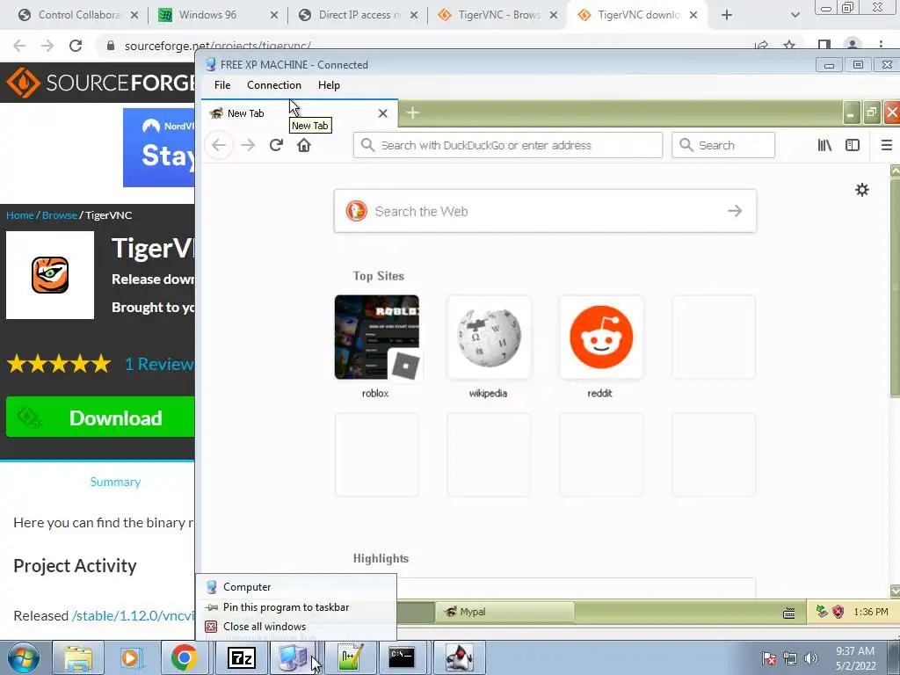This screenshot has width=900, height=675.
Task: Open Notepad++ from taskbar
Action: [350, 657]
